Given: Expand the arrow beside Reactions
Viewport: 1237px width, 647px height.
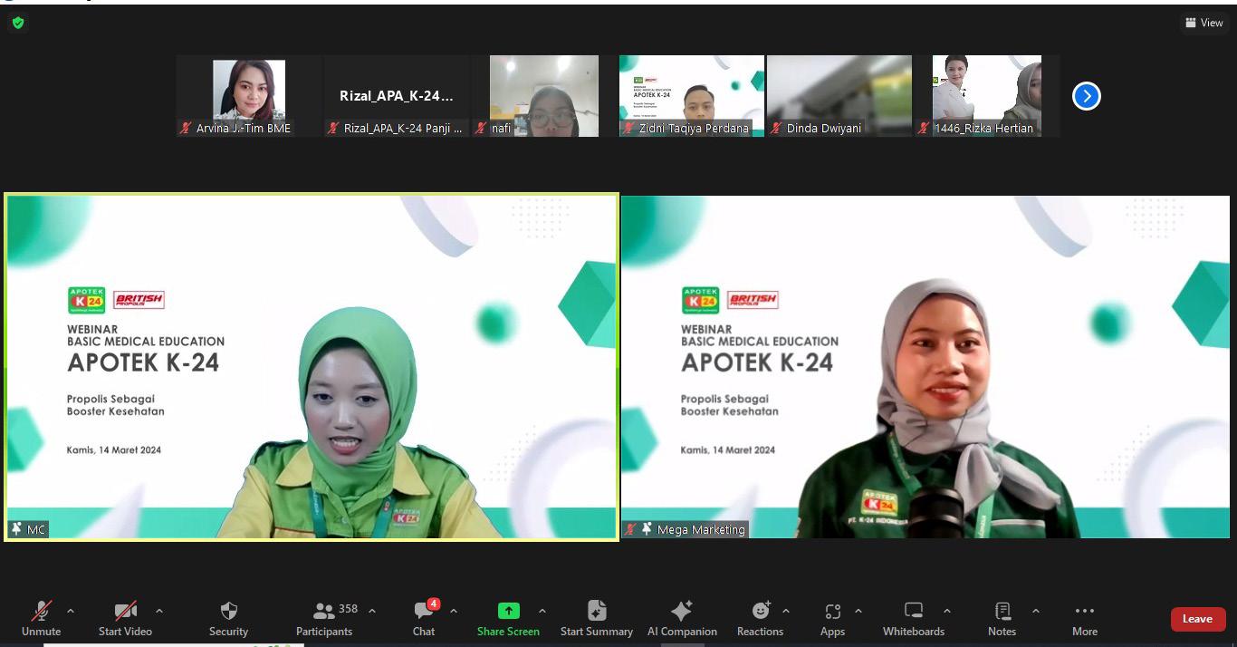Looking at the screenshot, I should click(x=785, y=611).
